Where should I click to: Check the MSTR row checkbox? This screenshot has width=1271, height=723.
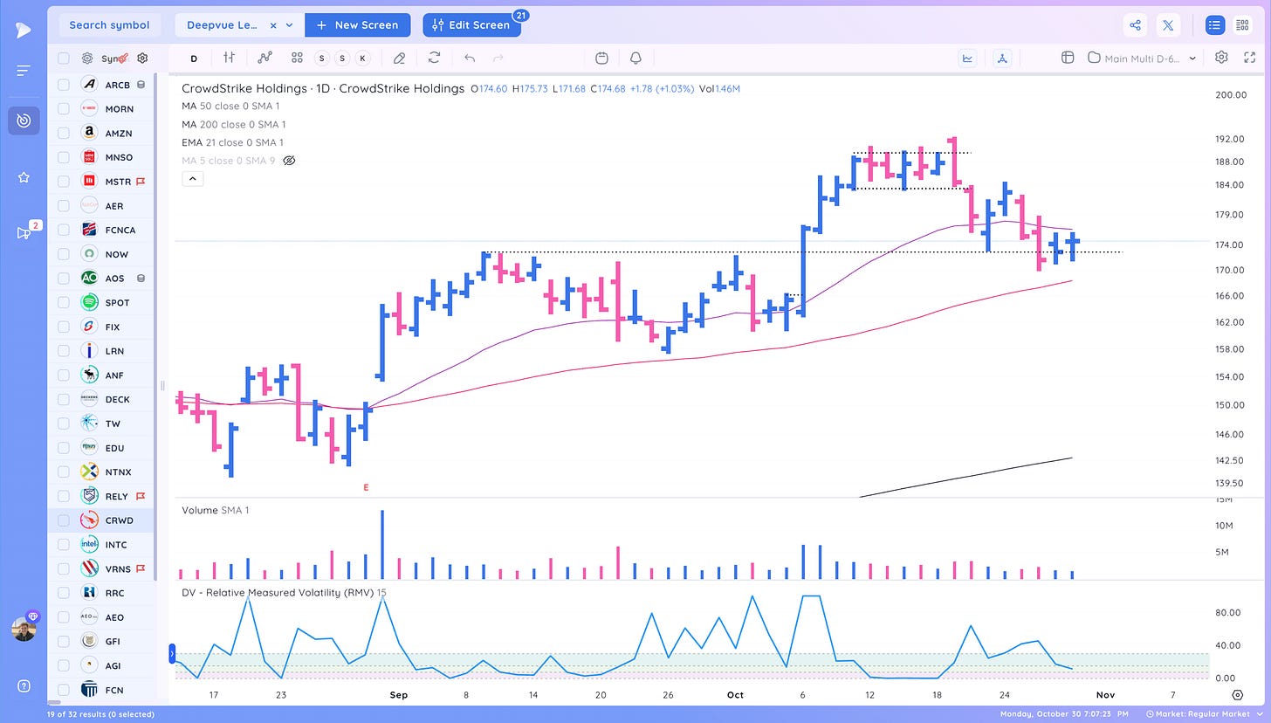tap(63, 181)
